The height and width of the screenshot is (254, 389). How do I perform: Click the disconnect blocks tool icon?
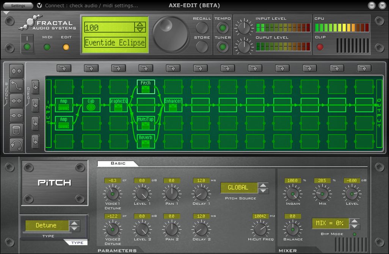coord(16,115)
